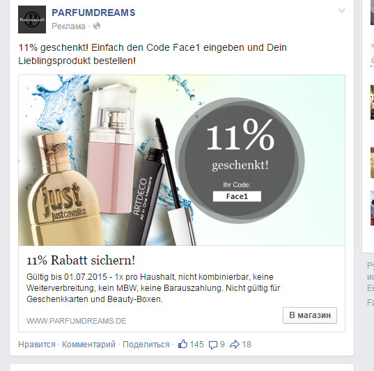Click the 'В магазин' shop button

[x=310, y=315]
